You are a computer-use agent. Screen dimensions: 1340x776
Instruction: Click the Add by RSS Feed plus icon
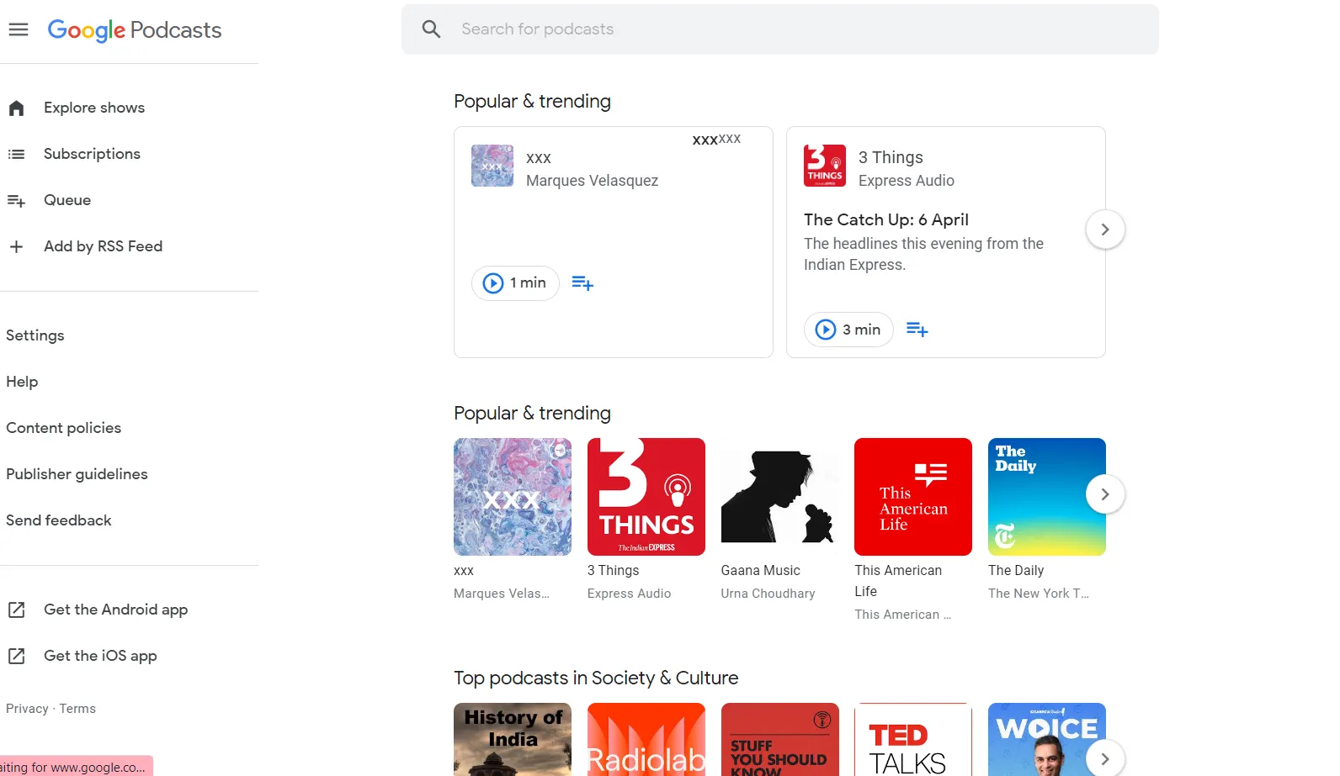point(16,246)
